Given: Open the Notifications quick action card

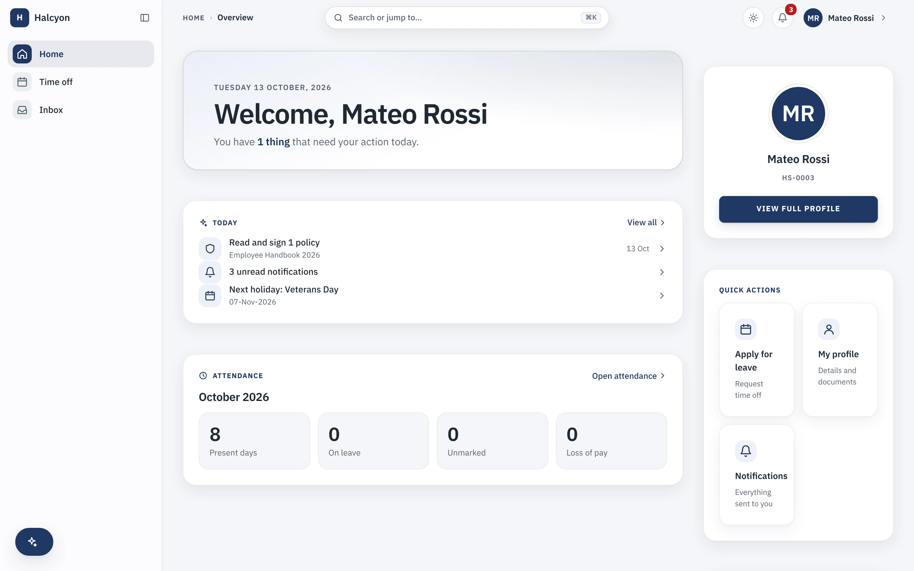Looking at the screenshot, I should 757,475.
